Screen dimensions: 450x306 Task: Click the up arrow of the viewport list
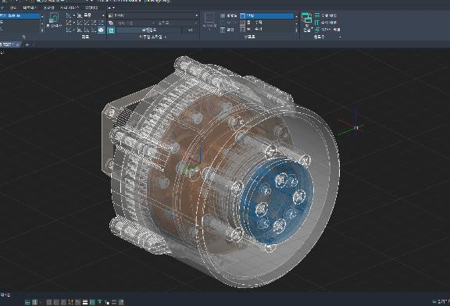296,16
